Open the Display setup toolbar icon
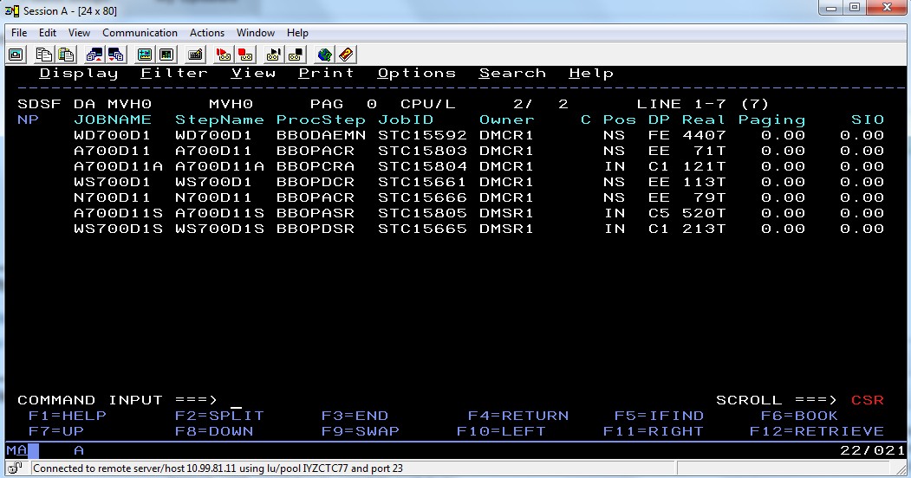The width and height of the screenshot is (911, 478). point(144,55)
